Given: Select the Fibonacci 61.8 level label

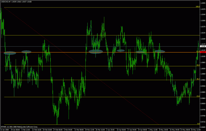Looking at the screenshot, I should [198, 52].
